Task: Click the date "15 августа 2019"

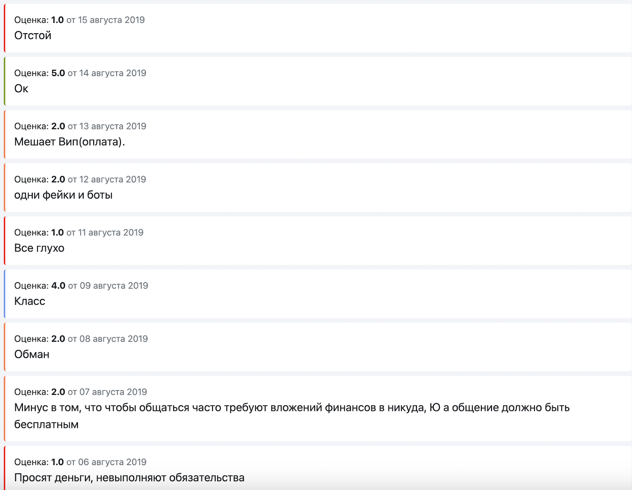Action: (x=111, y=20)
